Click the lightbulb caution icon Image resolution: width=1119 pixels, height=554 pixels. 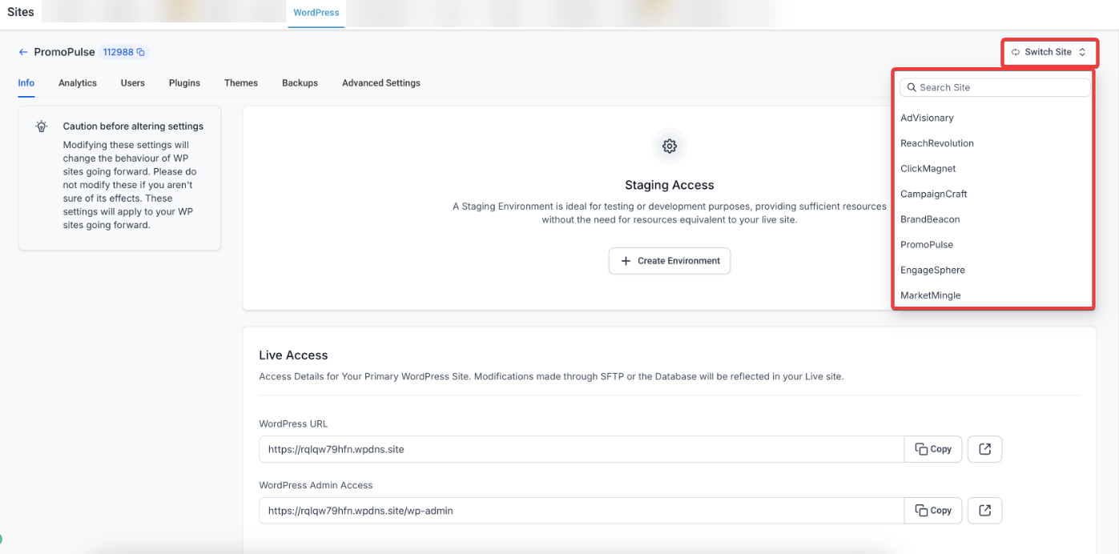42,126
